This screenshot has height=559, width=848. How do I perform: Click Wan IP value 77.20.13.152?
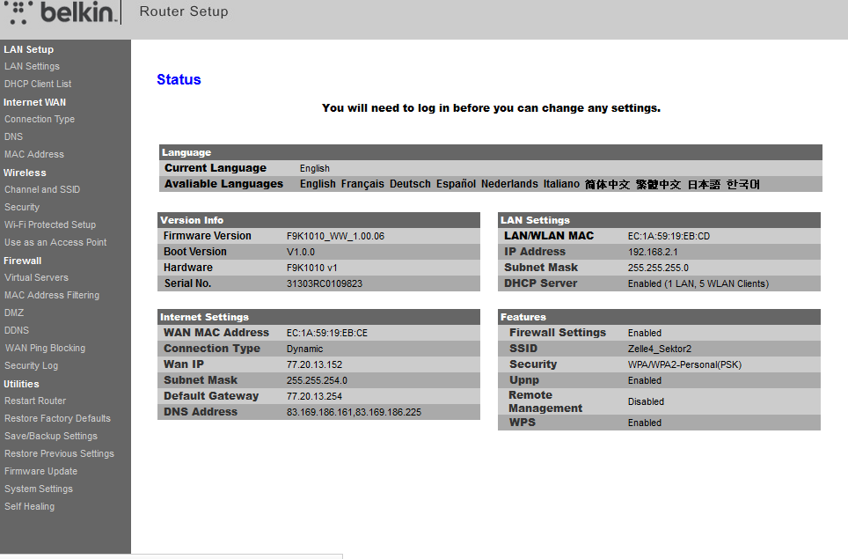tap(314, 364)
